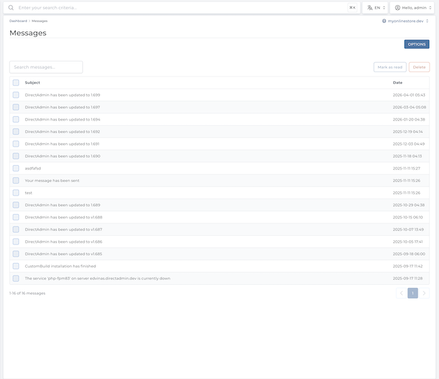The height and width of the screenshot is (379, 439).
Task: Focus the Search messages field
Action: (46, 67)
